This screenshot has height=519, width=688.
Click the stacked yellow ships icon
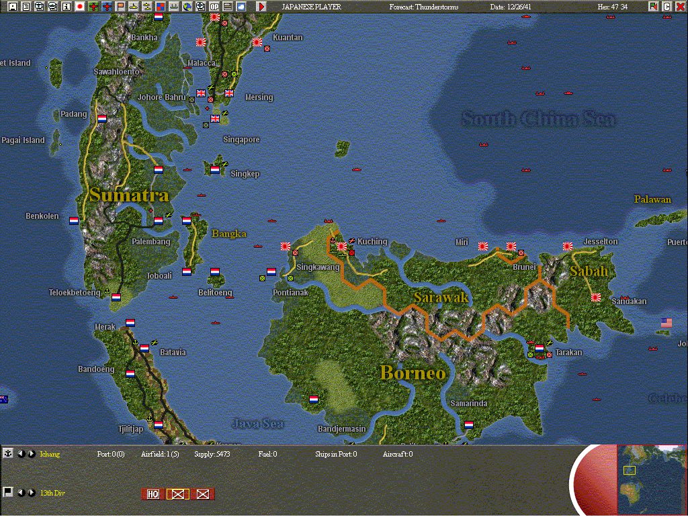(147, 7)
